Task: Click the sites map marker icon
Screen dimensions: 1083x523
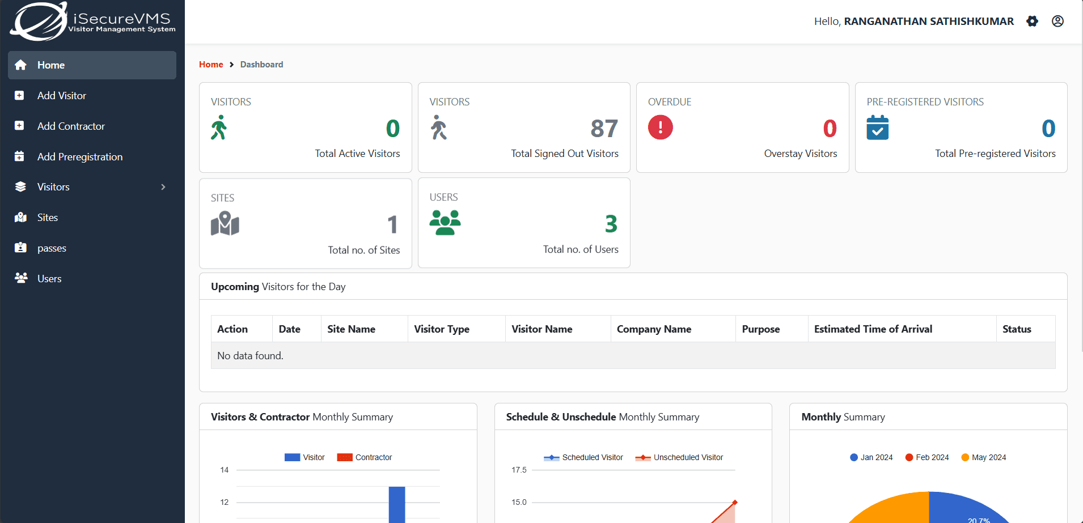Action: (225, 224)
